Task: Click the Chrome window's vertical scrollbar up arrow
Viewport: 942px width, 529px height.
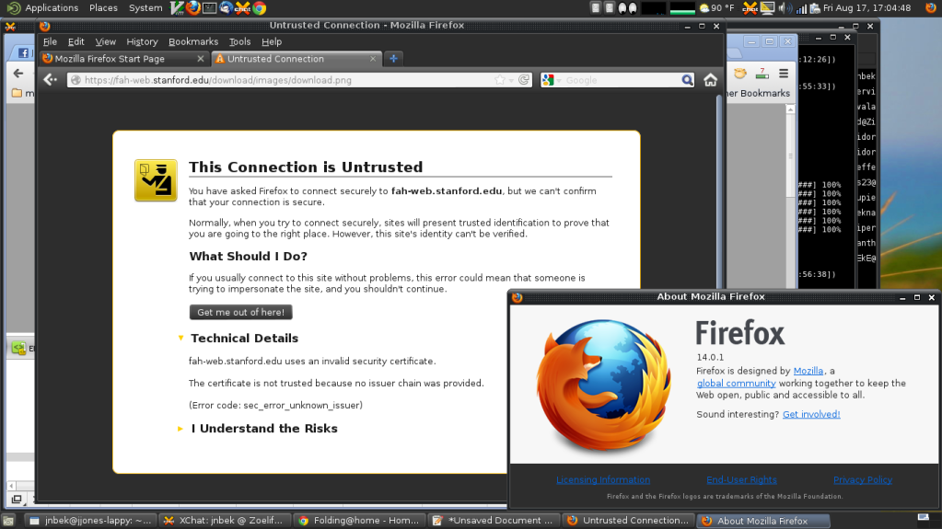Action: (x=791, y=109)
